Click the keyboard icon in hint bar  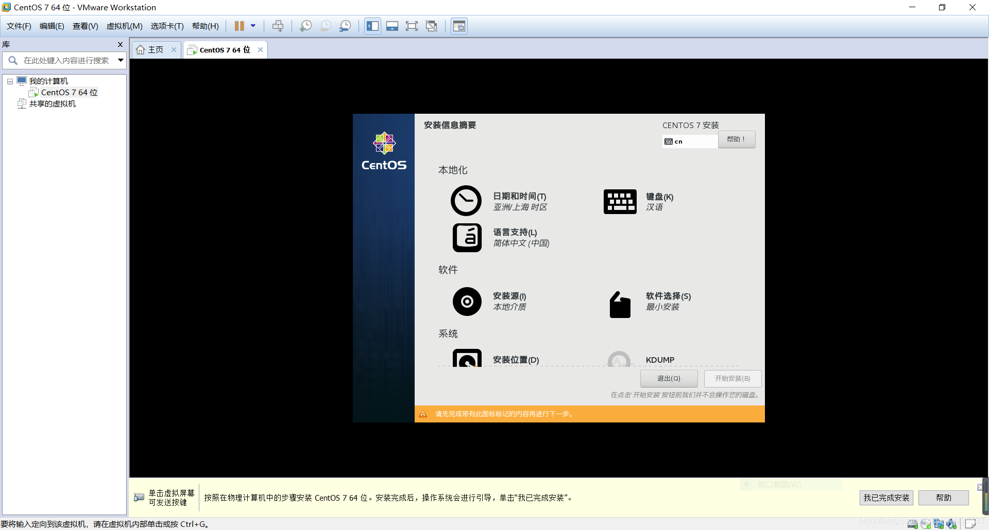click(x=139, y=498)
